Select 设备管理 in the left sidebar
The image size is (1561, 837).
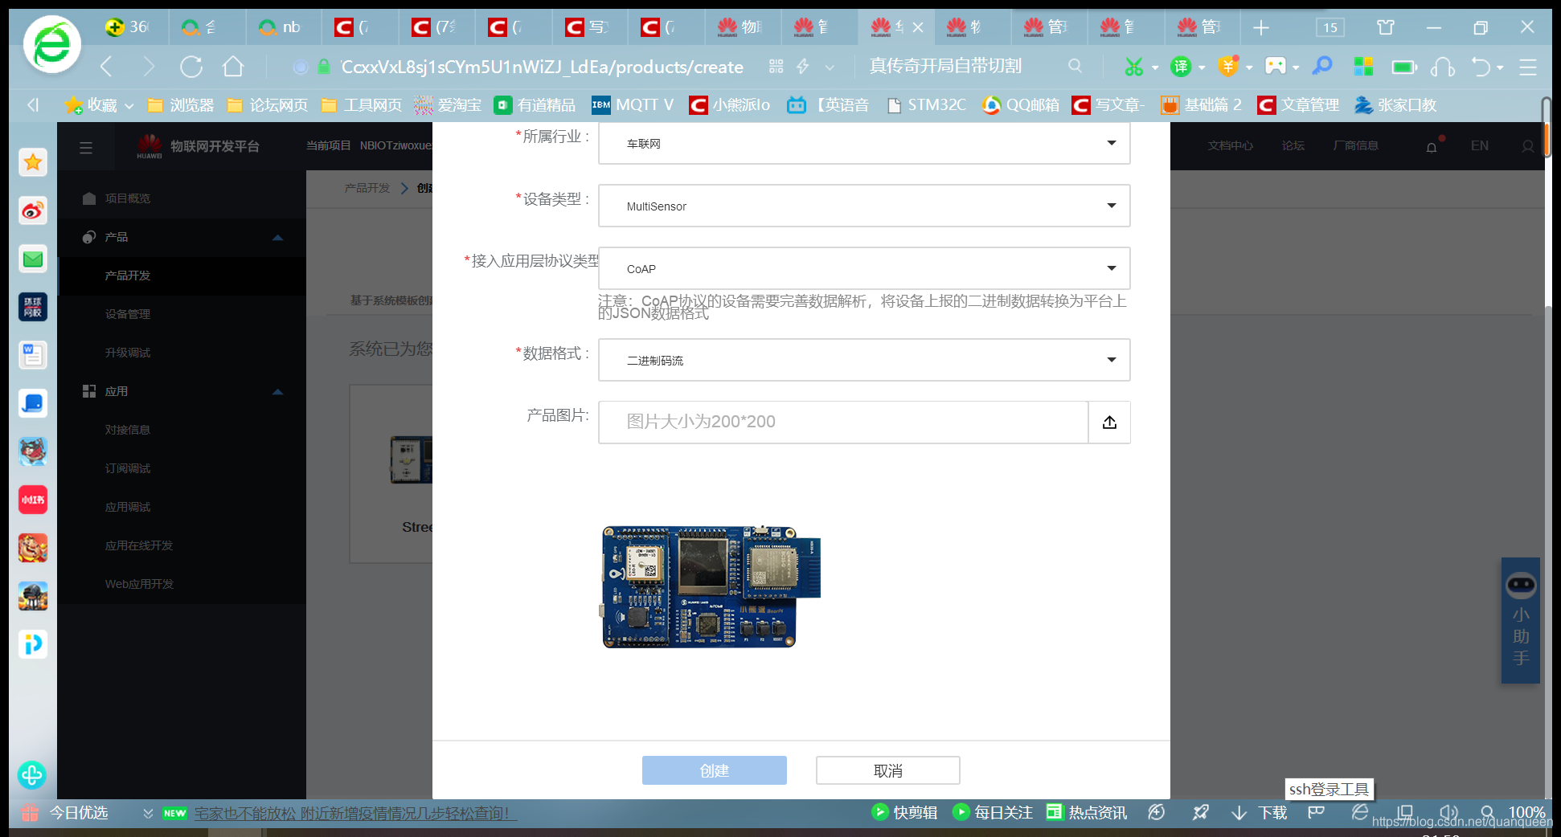129,314
